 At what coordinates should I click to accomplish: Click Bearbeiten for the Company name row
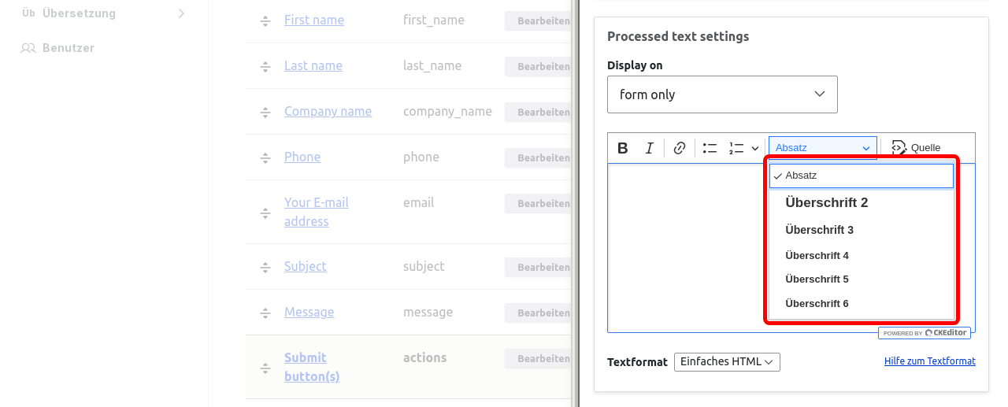click(x=539, y=113)
